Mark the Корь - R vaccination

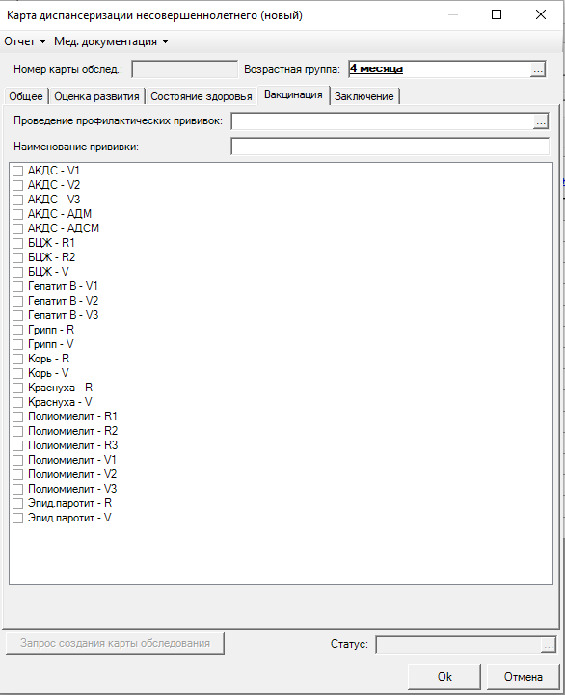17,359
